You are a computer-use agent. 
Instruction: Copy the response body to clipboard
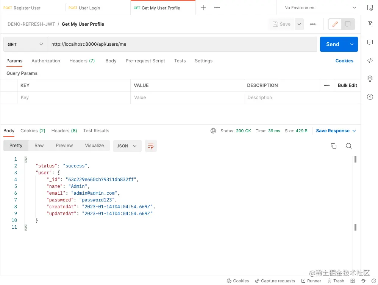(334, 146)
